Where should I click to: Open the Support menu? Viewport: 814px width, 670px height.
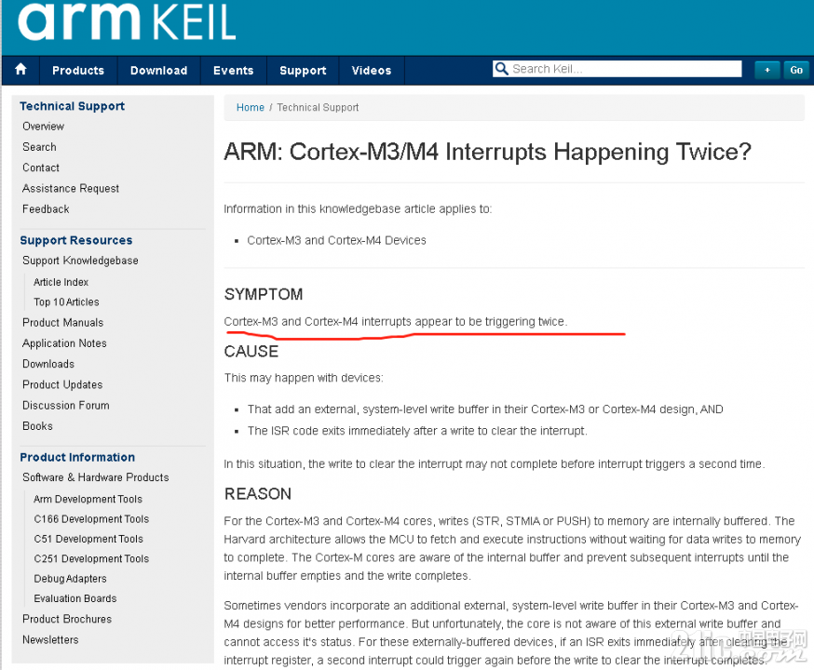point(303,71)
